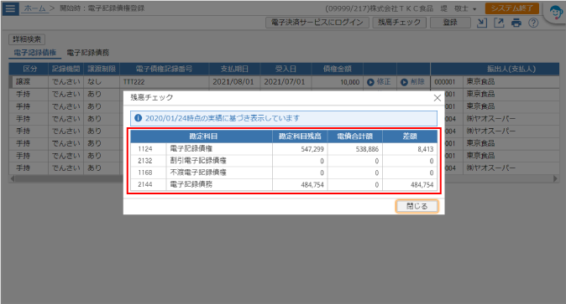The width and height of the screenshot is (566, 304).
Task: Open the user name dropdown arrow
Action: click(474, 9)
